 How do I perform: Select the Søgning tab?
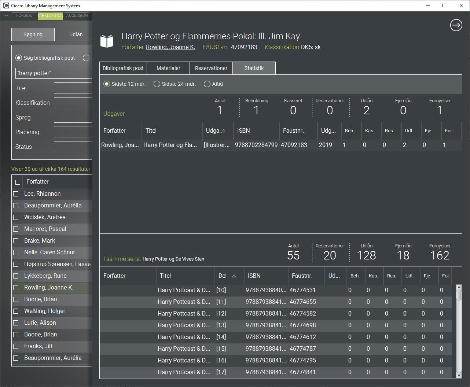(x=33, y=34)
